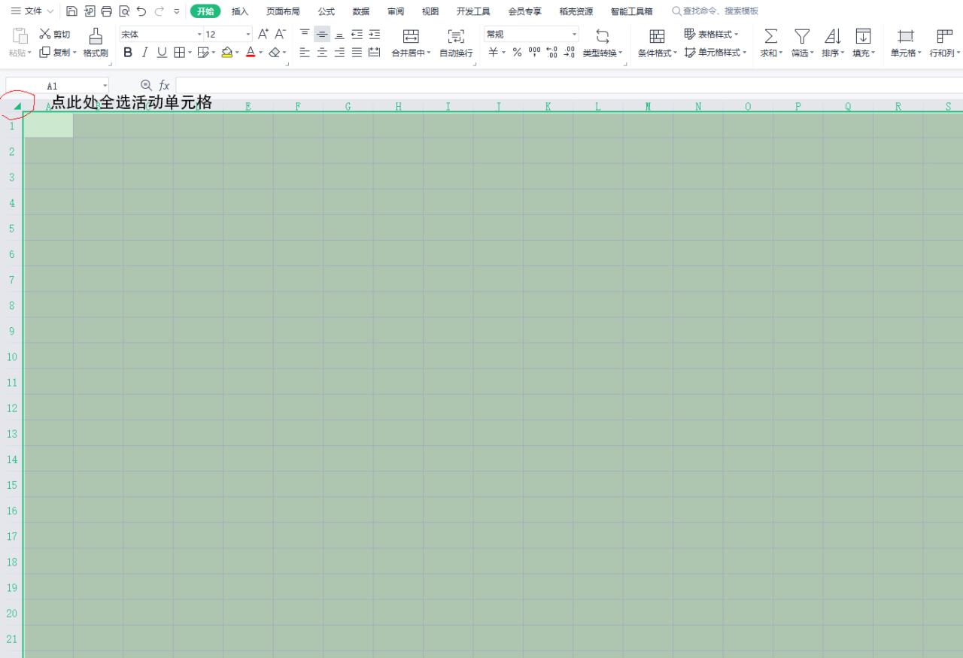
Task: Decrease indent in alignment group
Action: 357,34
